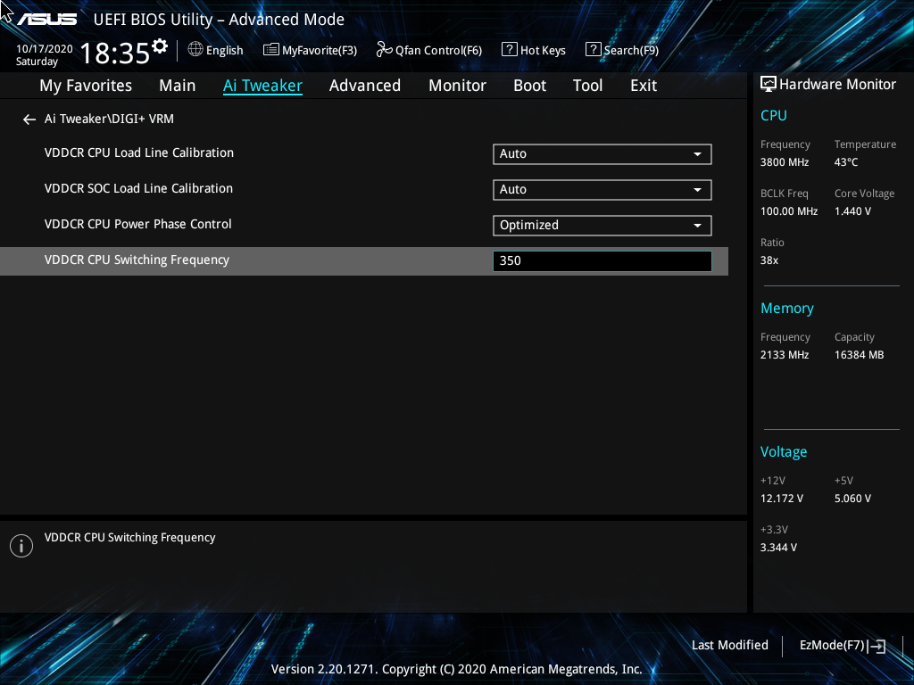The image size is (914, 685).
Task: Select the Exit tab
Action: click(644, 86)
